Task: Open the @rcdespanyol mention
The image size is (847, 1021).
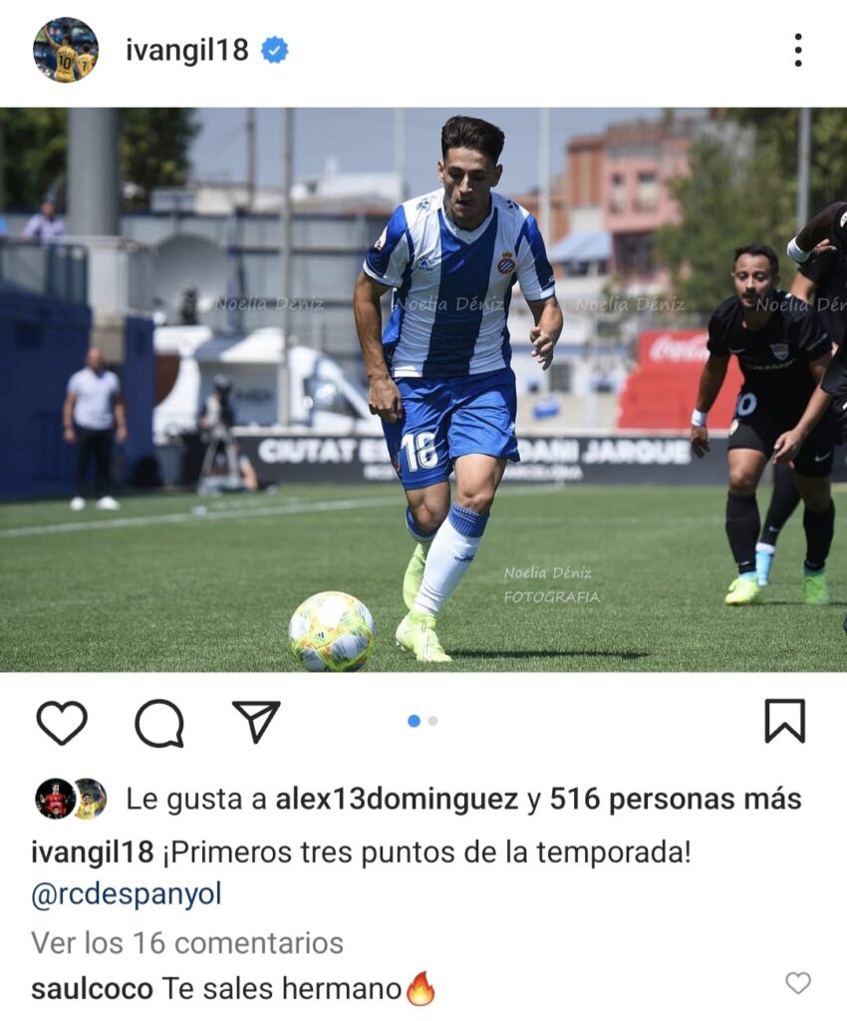Action: pos(127,894)
